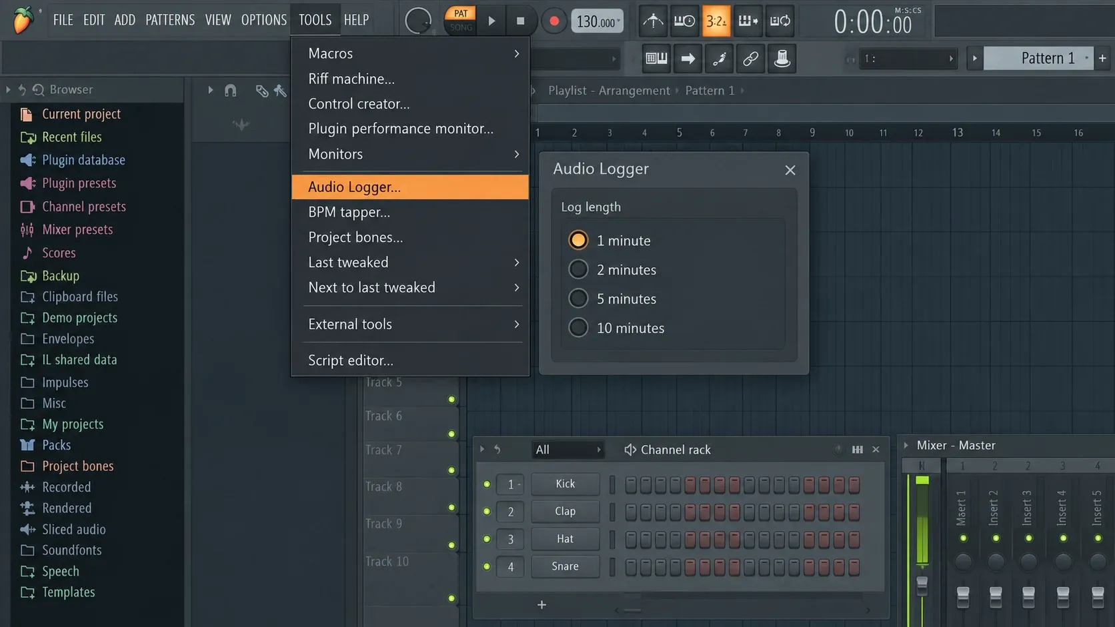Open the Sliced audio folder in Browser
Image resolution: width=1115 pixels, height=627 pixels.
pos(73,530)
